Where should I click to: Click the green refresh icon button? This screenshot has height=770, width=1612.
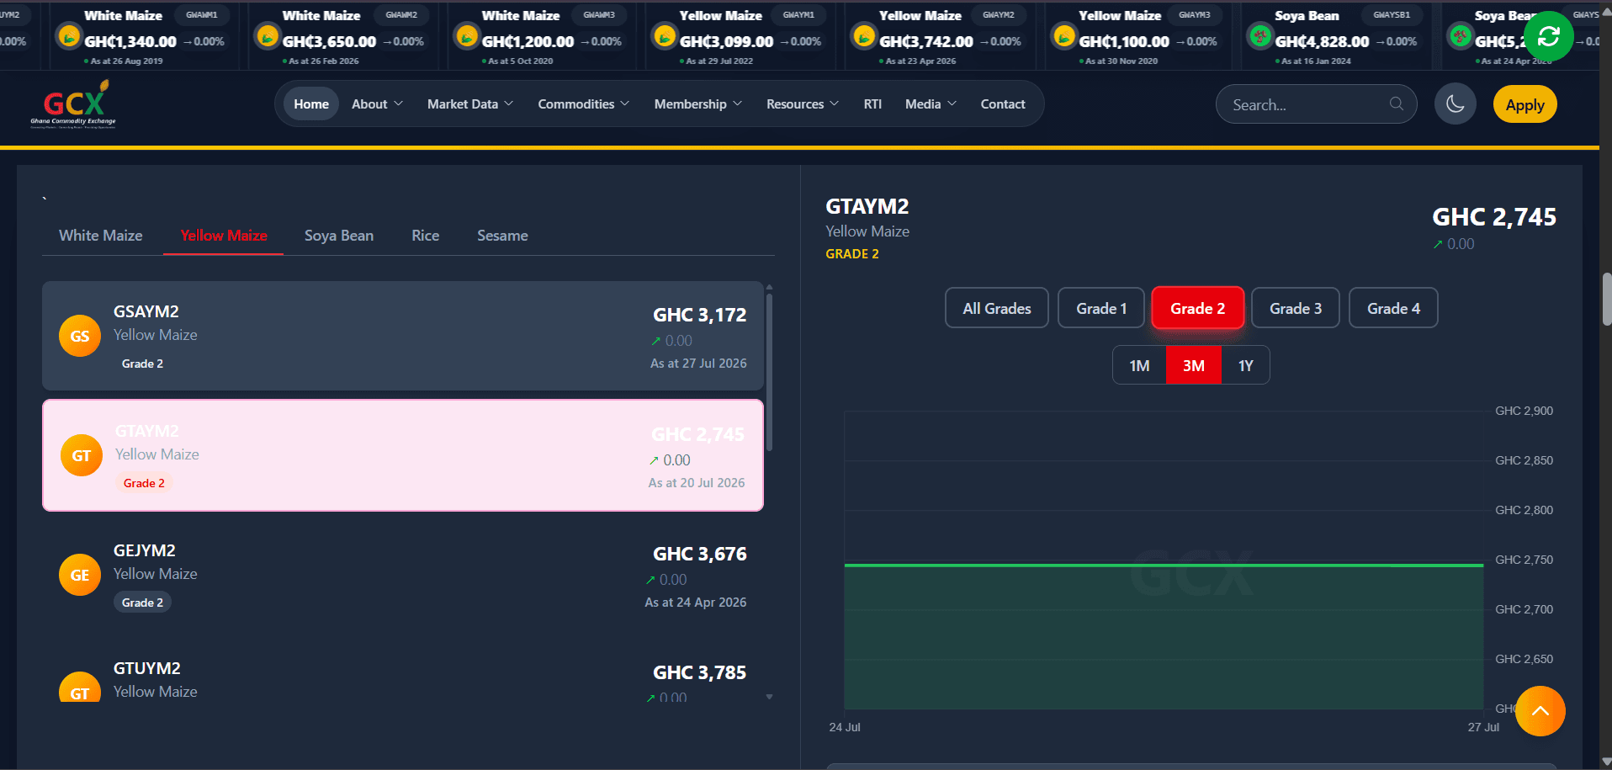[1548, 36]
